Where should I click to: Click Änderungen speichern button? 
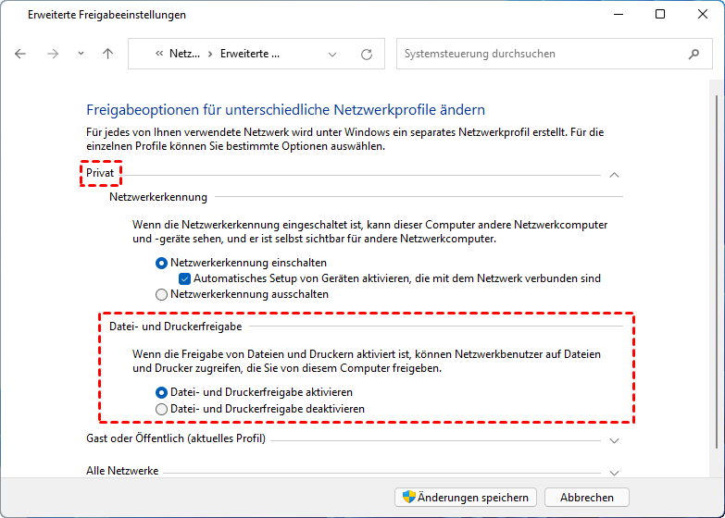[466, 498]
